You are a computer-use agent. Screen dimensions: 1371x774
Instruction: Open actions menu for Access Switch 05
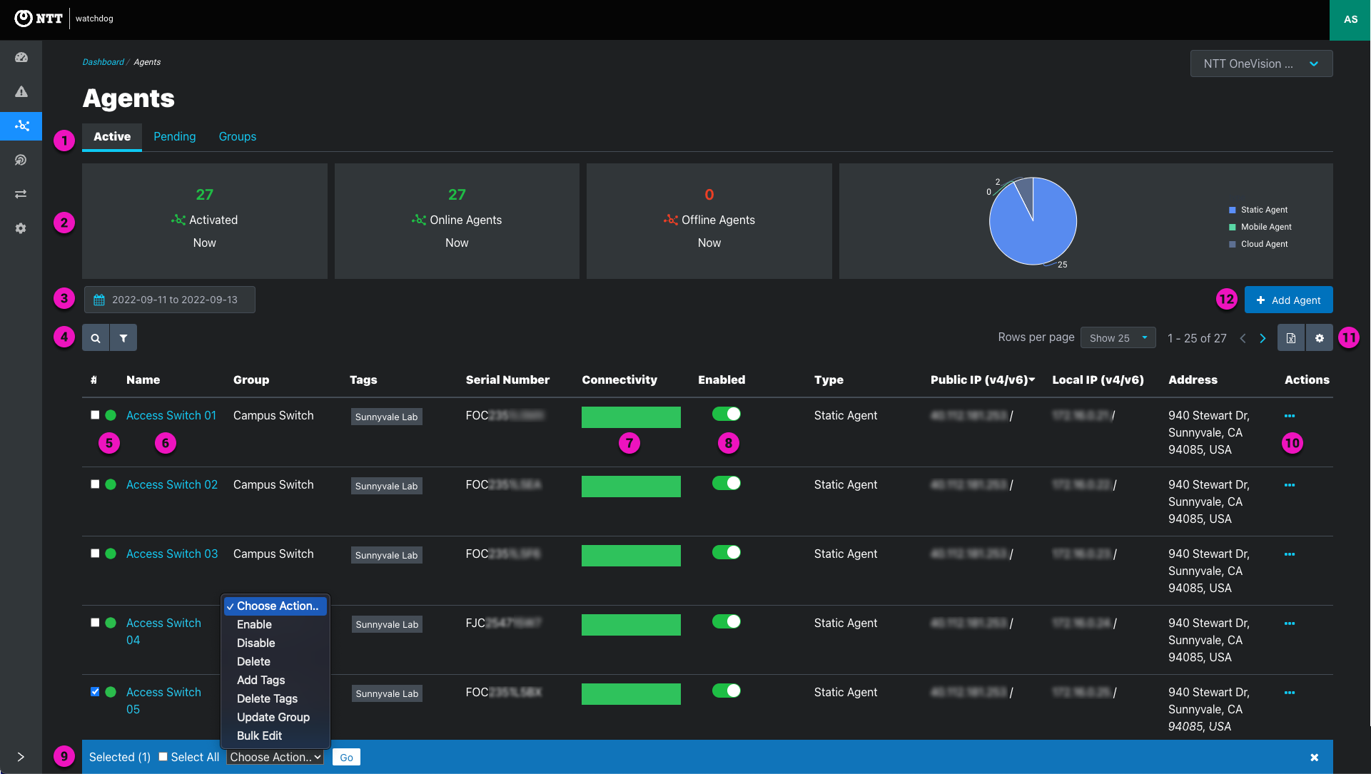(1290, 693)
